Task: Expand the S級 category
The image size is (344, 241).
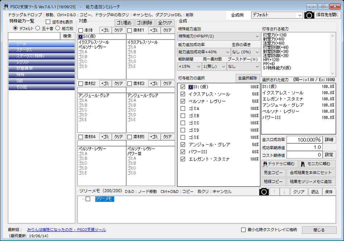Action: click(42, 81)
